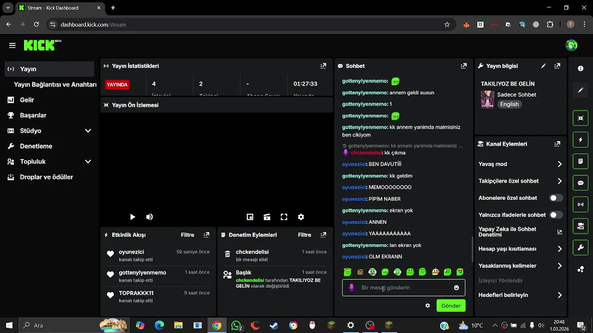Open Yayın Bağlantısı ve Anahtarı page
Image resolution: width=593 pixels, height=333 pixels.
[55, 85]
